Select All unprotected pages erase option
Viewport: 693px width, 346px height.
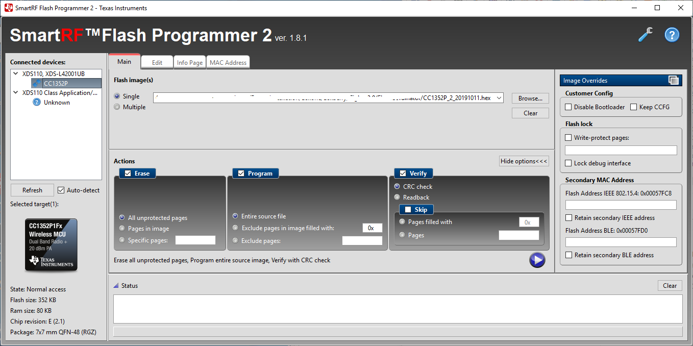pos(122,217)
